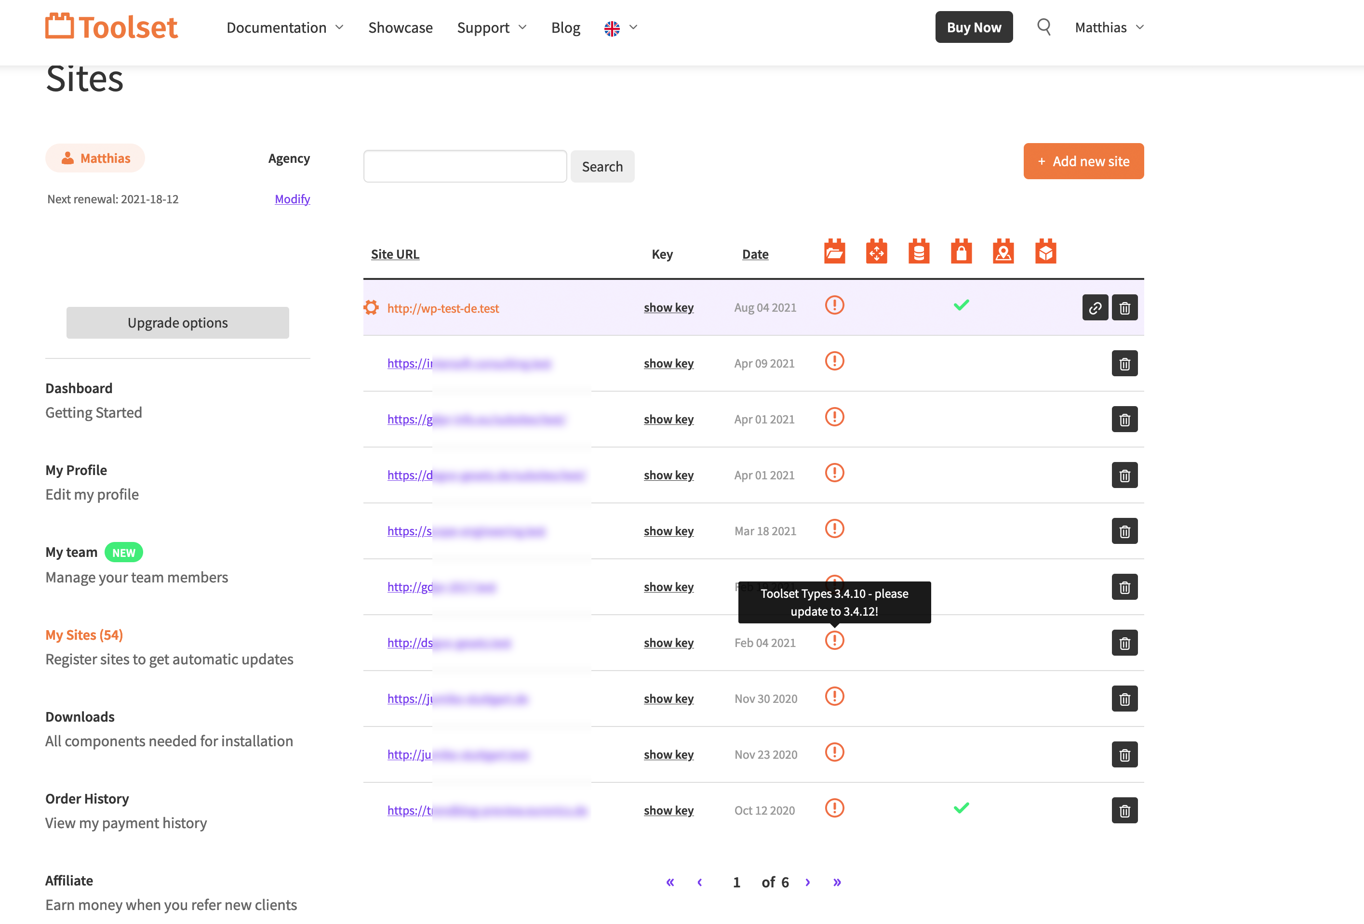1364x924 pixels.
Task: Click green checkmark in Oct 12 2020 row
Action: pyautogui.click(x=961, y=808)
